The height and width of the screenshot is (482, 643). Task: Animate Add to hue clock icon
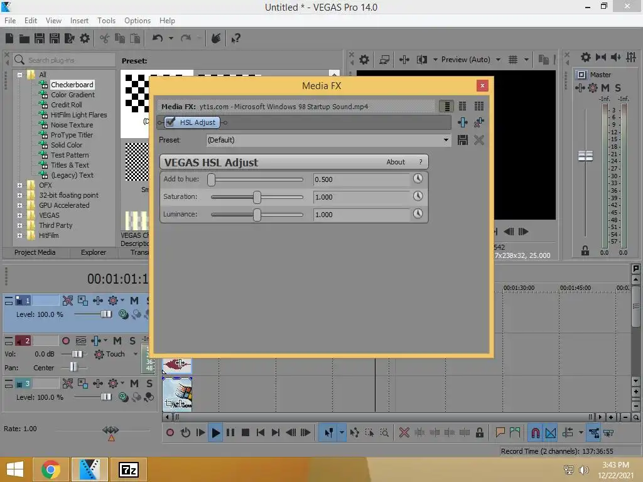coord(418,178)
